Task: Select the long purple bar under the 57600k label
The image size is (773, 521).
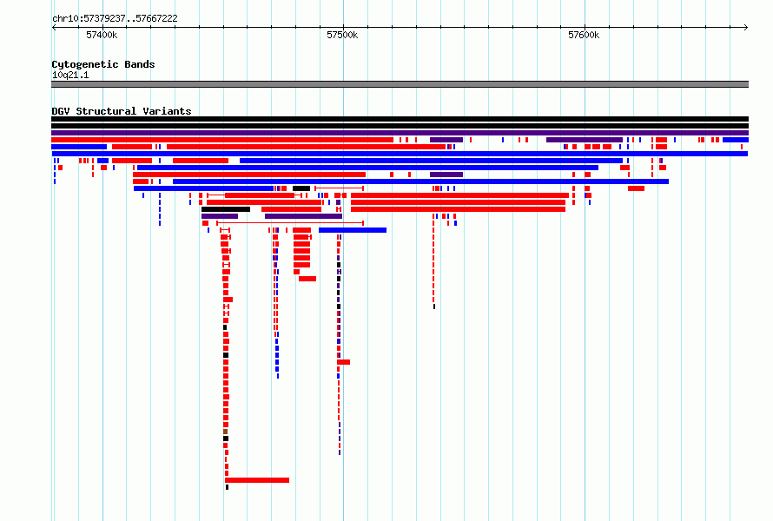Action: point(585,140)
